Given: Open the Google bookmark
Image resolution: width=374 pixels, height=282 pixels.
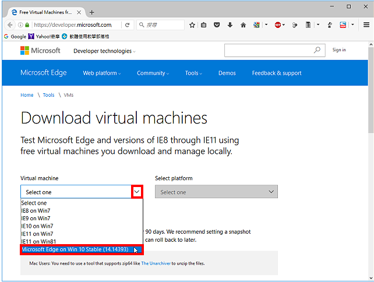Looking at the screenshot, I should pos(15,37).
